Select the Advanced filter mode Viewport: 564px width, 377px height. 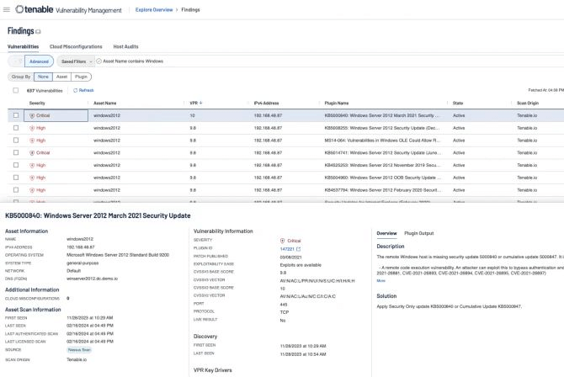click(x=40, y=61)
